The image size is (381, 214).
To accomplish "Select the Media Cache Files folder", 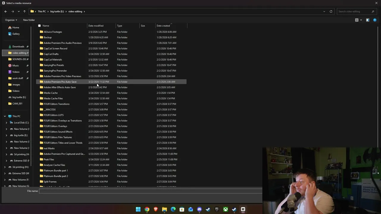I will [x=111, y=98].
